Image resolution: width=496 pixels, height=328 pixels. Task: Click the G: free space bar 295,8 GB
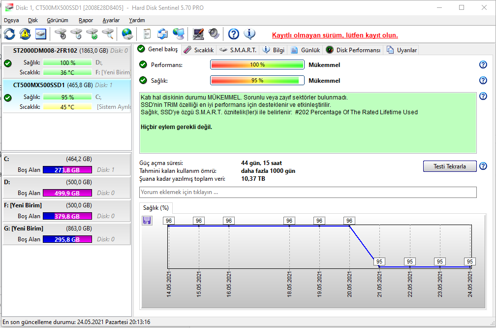67,239
